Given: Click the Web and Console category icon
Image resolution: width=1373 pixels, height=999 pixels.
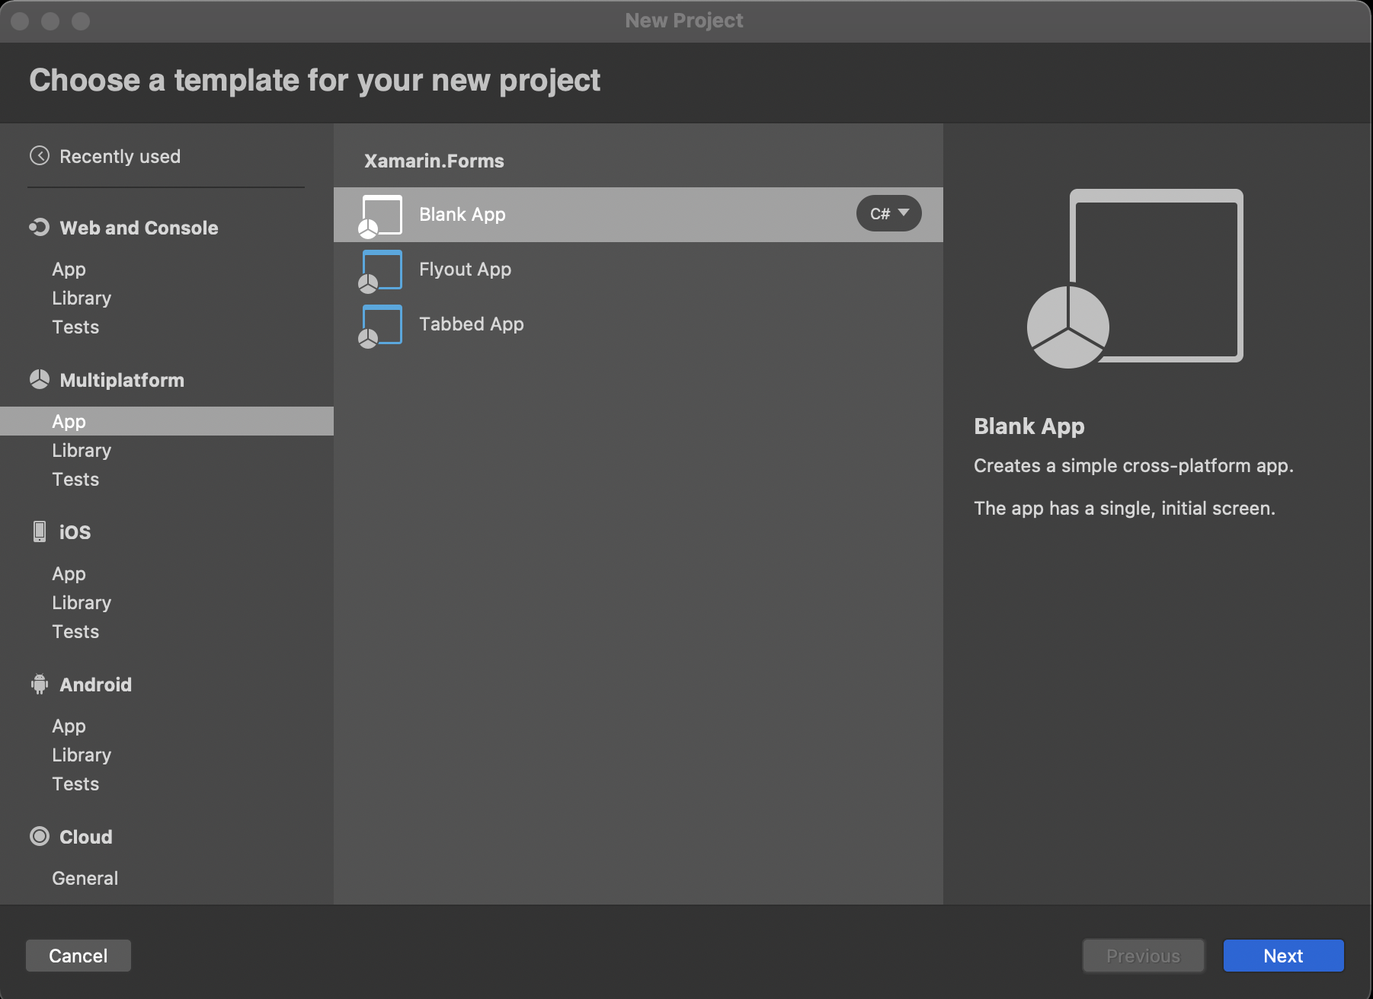Looking at the screenshot, I should [x=40, y=228].
